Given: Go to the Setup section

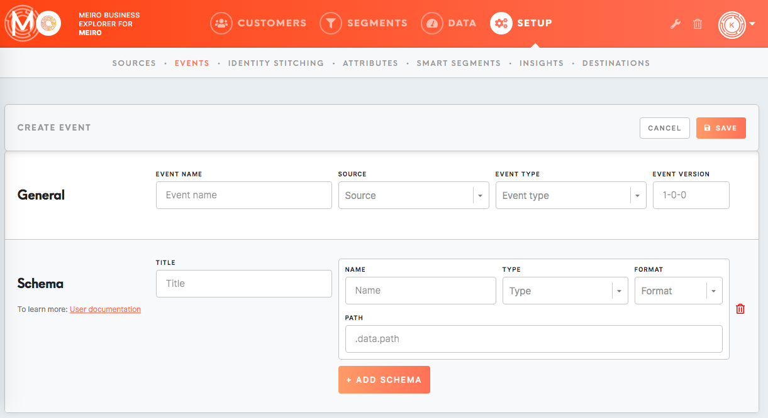Looking at the screenshot, I should coord(535,23).
